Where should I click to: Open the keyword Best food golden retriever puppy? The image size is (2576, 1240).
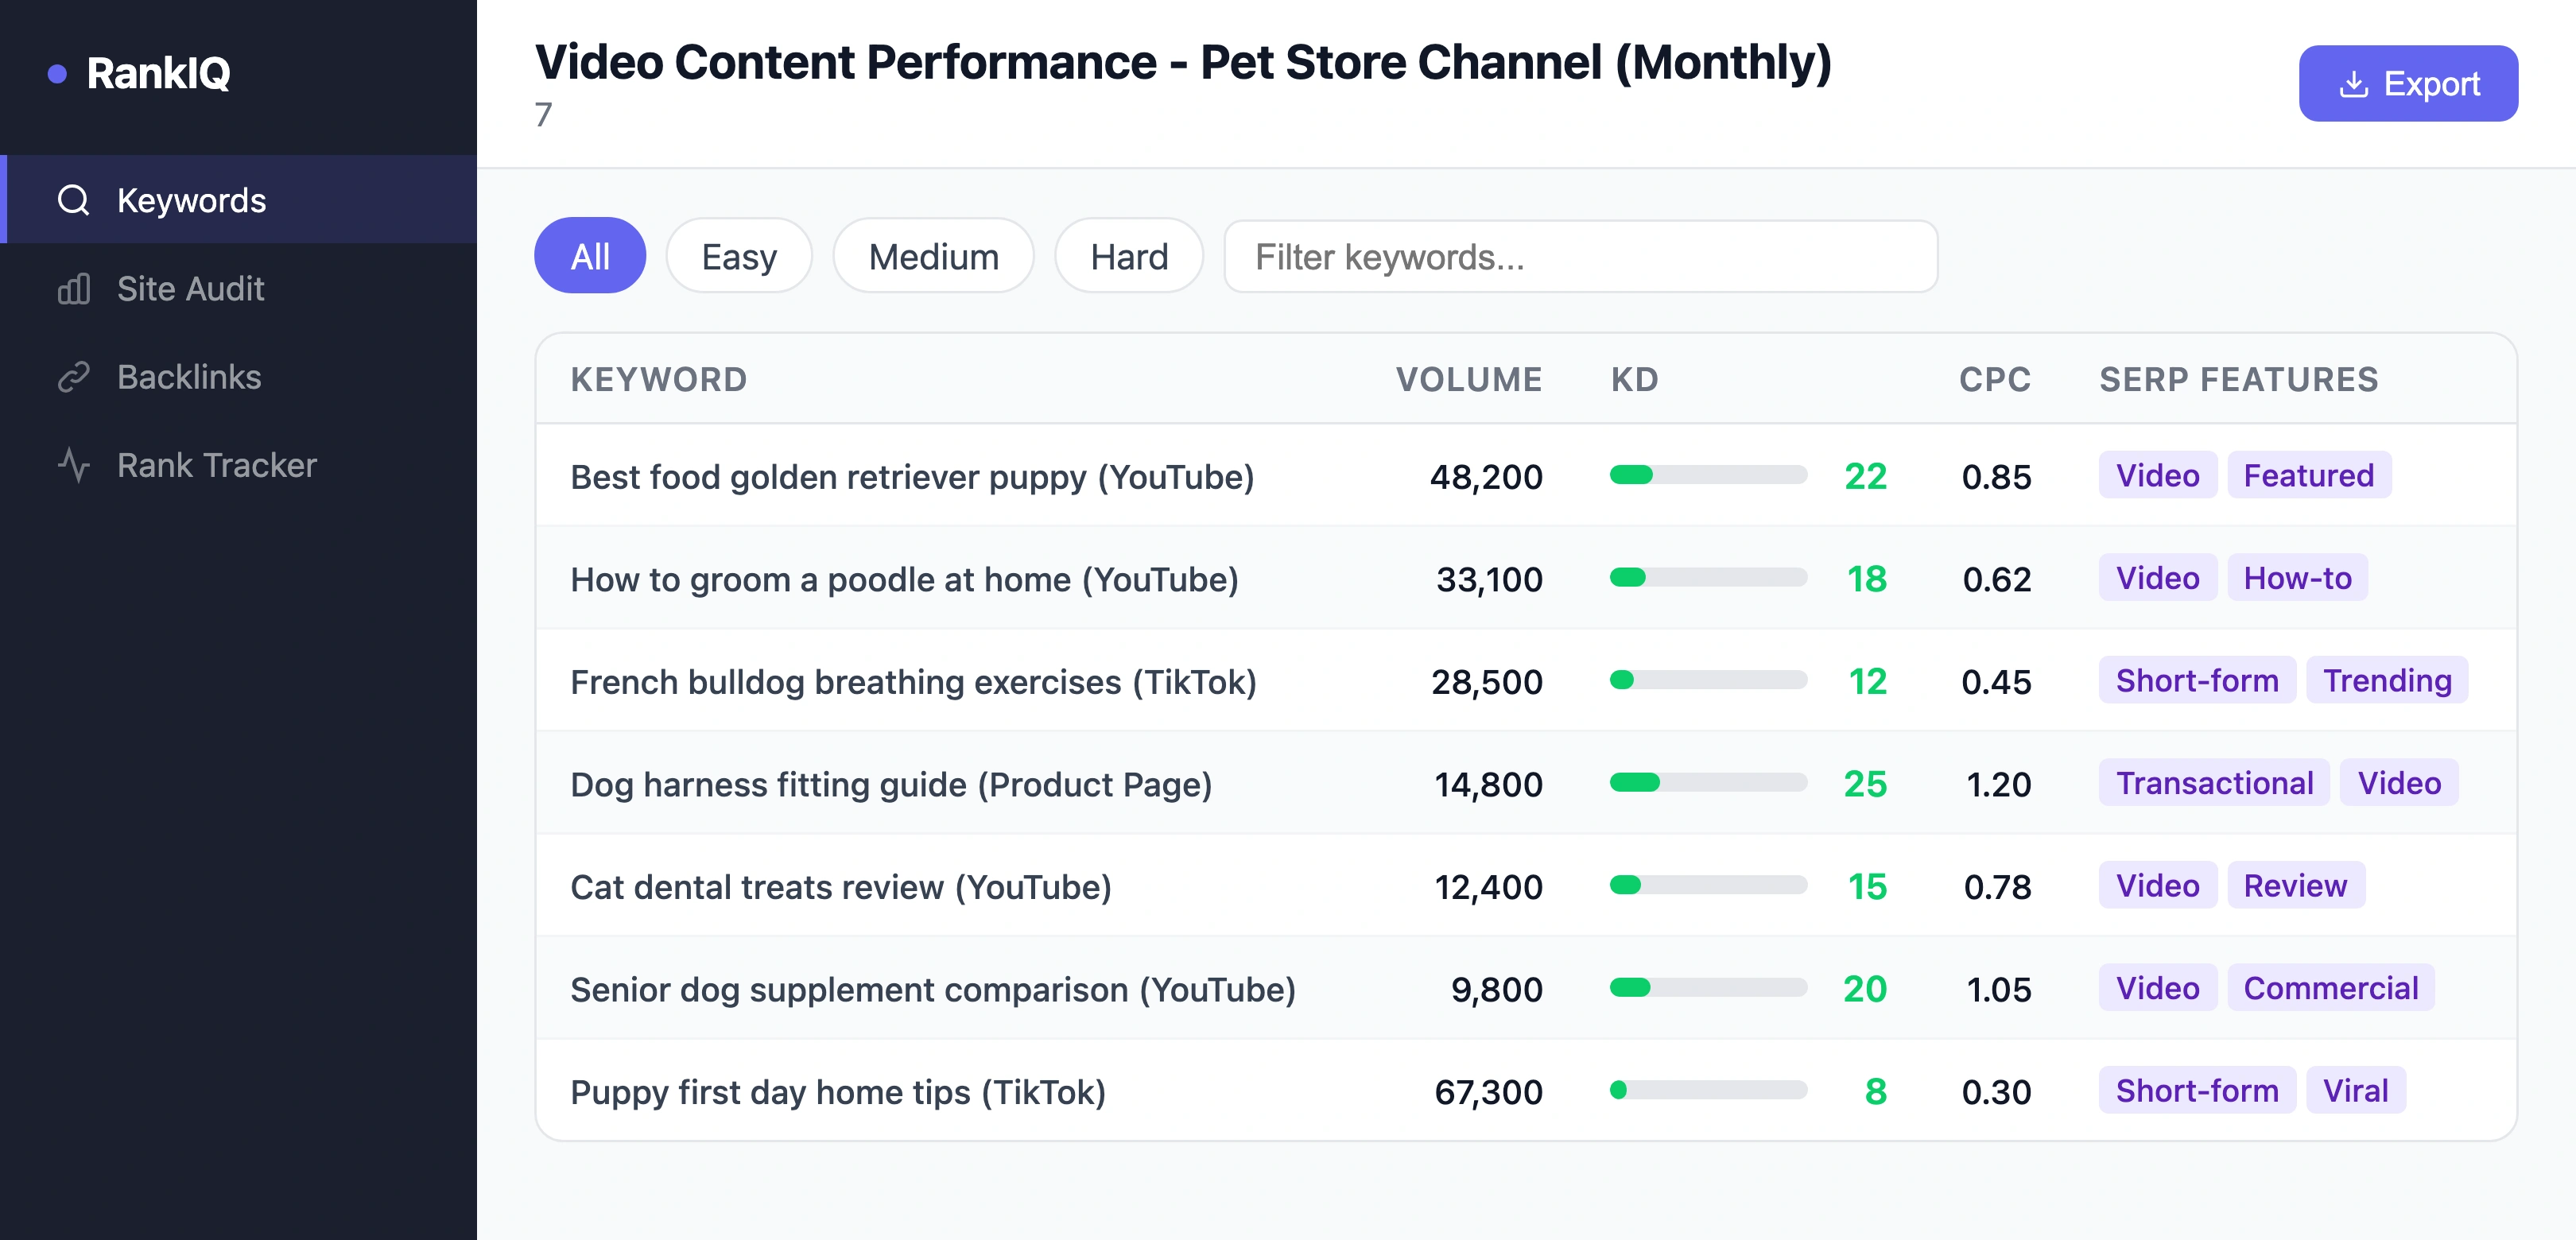click(912, 477)
